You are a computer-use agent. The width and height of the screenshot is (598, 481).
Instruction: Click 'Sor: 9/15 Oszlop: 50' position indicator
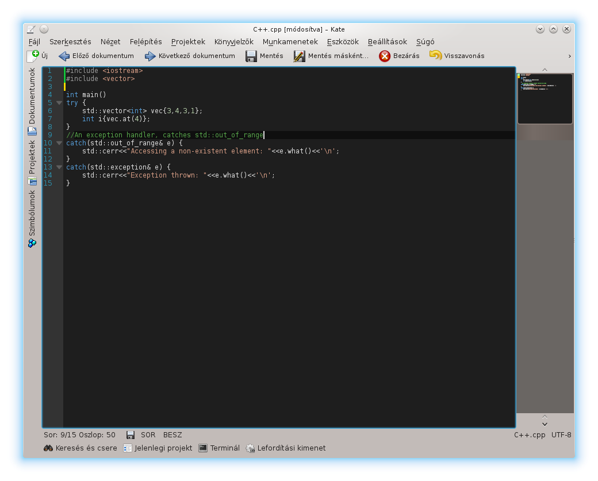click(x=79, y=435)
